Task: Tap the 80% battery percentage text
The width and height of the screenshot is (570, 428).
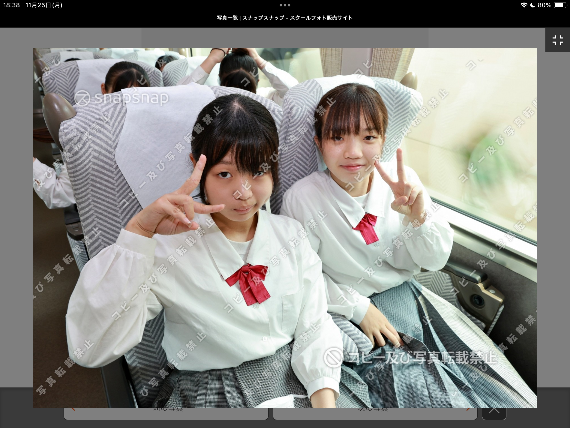Action: point(544,5)
